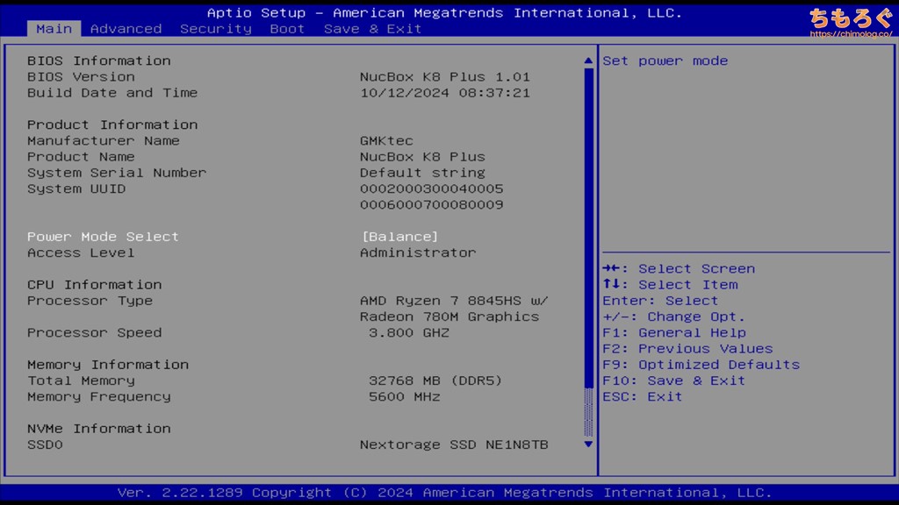
Task: Click the 5600 MHz value
Action: 404,397
